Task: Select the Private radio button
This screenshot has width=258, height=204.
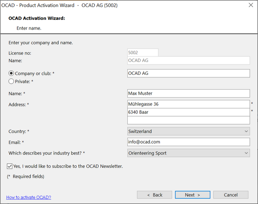Action: [11, 81]
